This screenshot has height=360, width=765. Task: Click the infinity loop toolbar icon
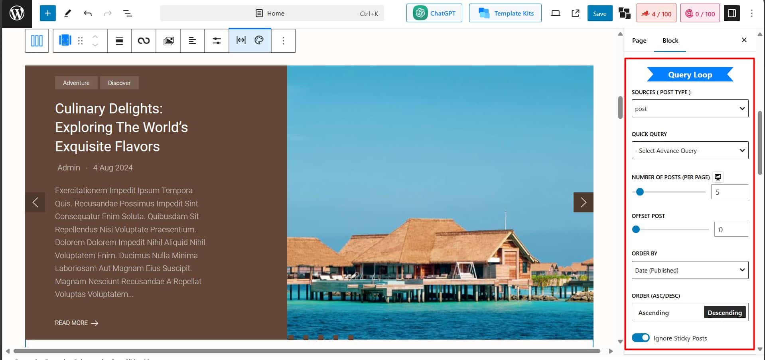pyautogui.click(x=144, y=41)
